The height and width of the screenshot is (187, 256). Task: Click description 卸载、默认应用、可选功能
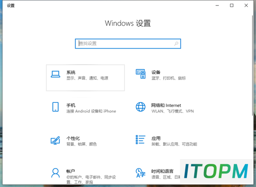tap(174, 144)
